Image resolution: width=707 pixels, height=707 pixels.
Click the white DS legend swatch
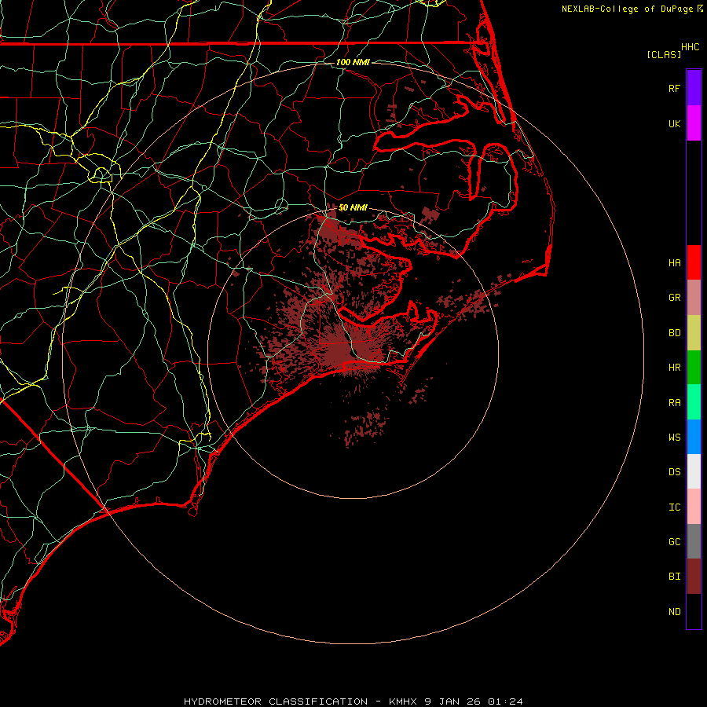pyautogui.click(x=694, y=471)
